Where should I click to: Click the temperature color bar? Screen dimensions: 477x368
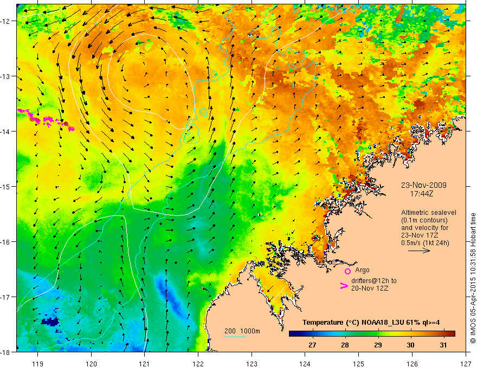pyautogui.click(x=372, y=334)
